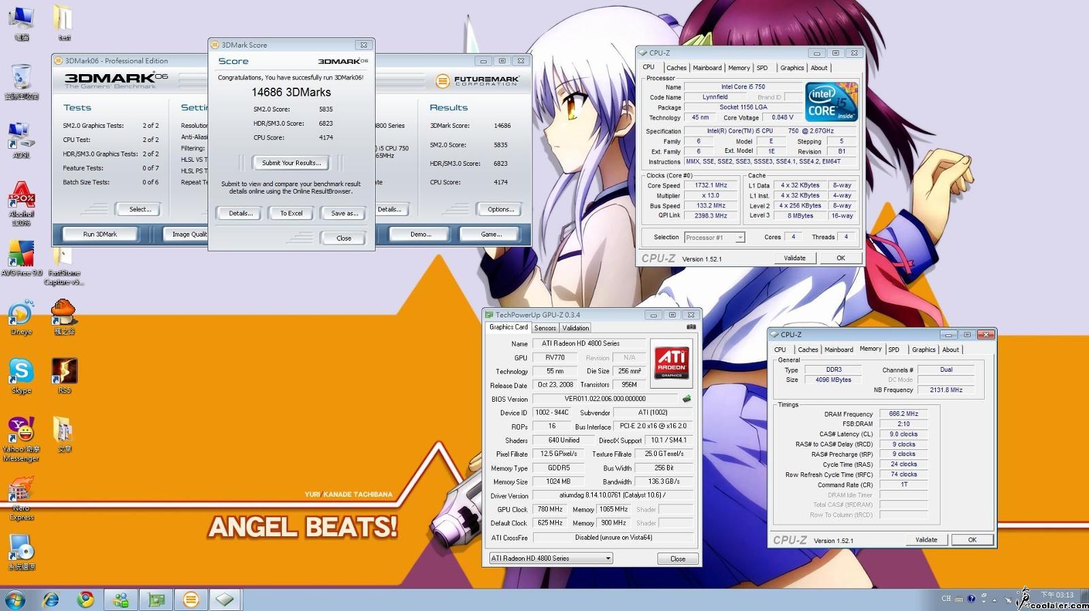Launch the ADSL connection shortcut
Viewport: 1089px width, 611px height.
pos(21,140)
